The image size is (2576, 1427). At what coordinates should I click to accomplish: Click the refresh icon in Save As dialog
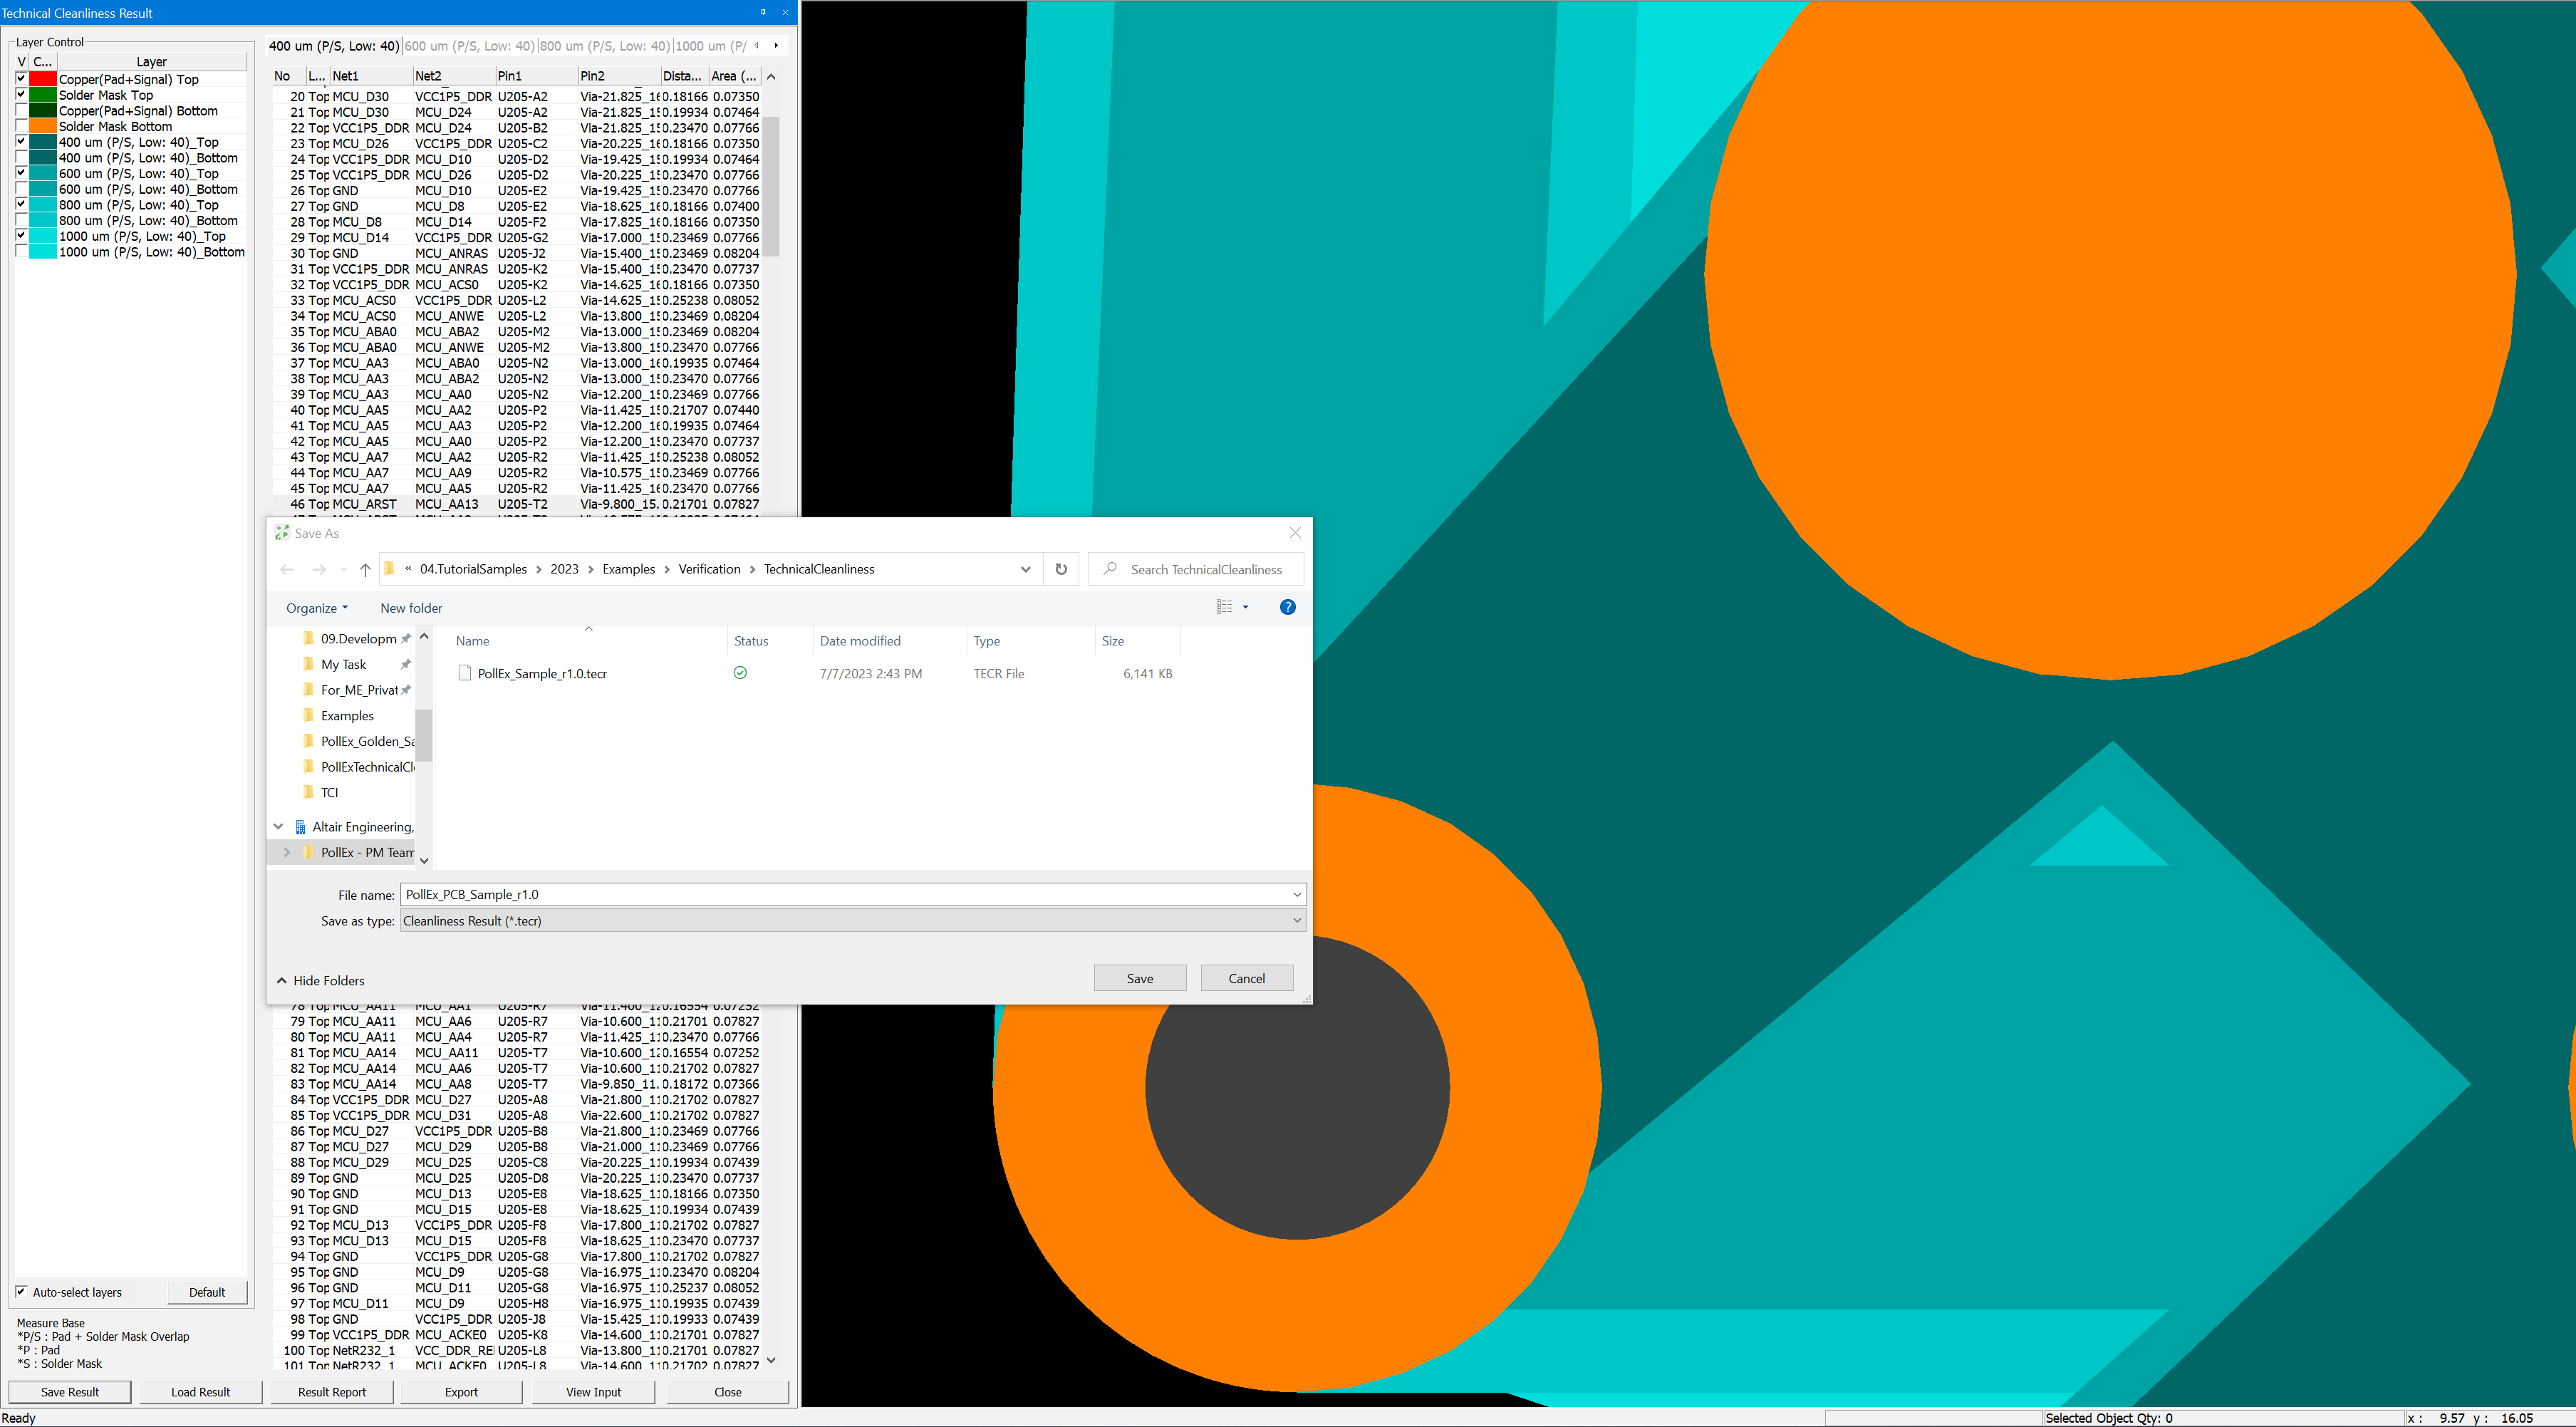(x=1061, y=569)
